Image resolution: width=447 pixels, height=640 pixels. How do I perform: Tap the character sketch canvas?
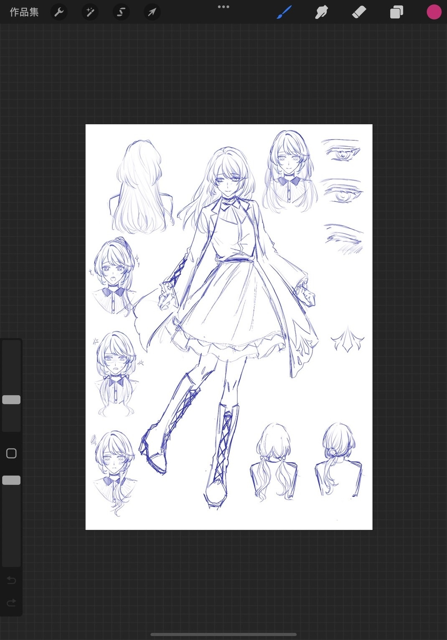click(x=229, y=327)
